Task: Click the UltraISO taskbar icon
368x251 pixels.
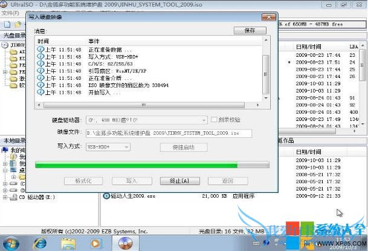Action: pyautogui.click(x=126, y=243)
